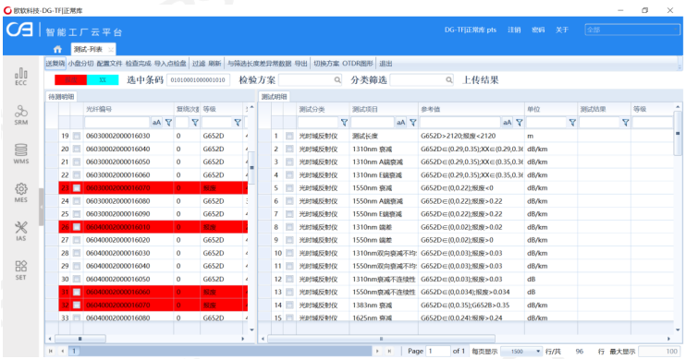Go to the home page icon
Viewport: 686px width, 359px height.
coord(57,49)
